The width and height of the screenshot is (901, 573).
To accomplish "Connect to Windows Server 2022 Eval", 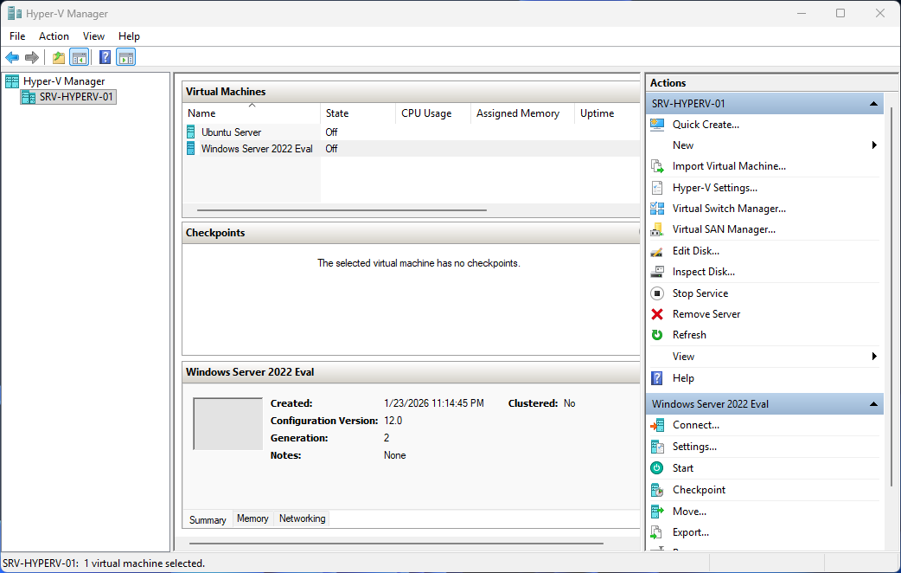I will (x=695, y=424).
